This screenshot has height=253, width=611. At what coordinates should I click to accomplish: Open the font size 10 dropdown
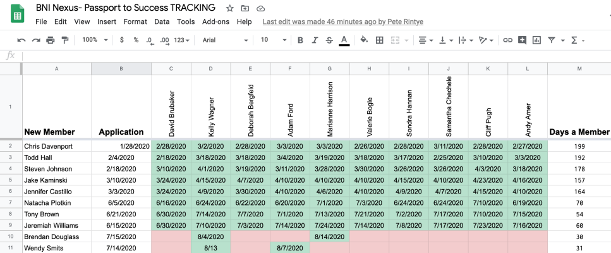tap(274, 40)
